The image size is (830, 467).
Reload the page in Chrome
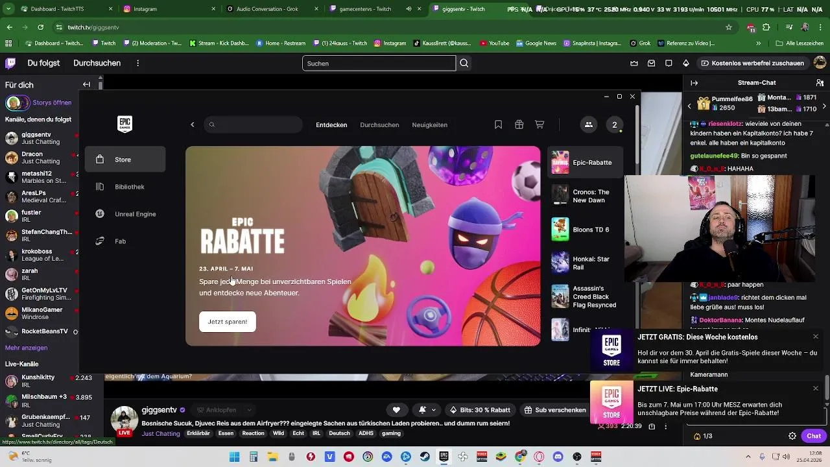coord(40,27)
